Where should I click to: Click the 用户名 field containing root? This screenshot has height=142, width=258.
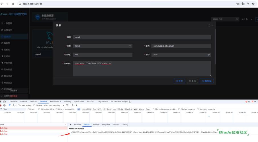[103, 55]
